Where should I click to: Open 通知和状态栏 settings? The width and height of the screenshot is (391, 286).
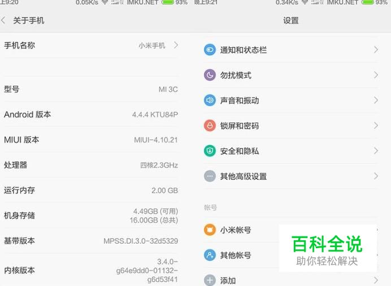point(291,50)
